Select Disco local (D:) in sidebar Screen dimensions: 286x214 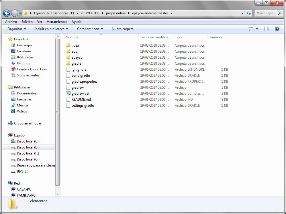(x=28, y=147)
